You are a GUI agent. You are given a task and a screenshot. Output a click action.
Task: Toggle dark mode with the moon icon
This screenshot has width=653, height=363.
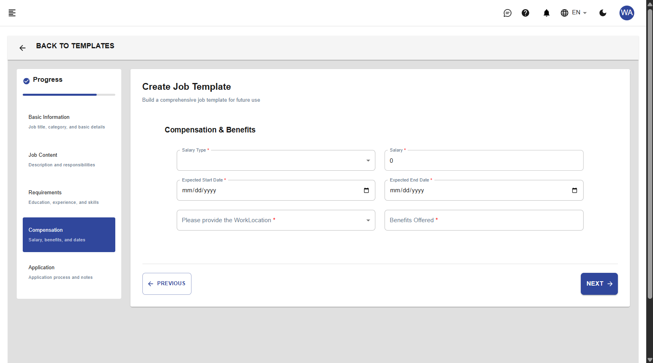602,13
